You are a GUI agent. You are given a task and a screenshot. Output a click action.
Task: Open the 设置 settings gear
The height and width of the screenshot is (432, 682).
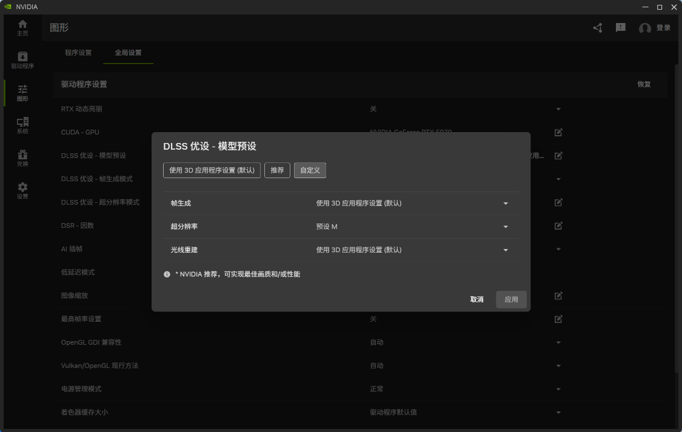point(22,191)
